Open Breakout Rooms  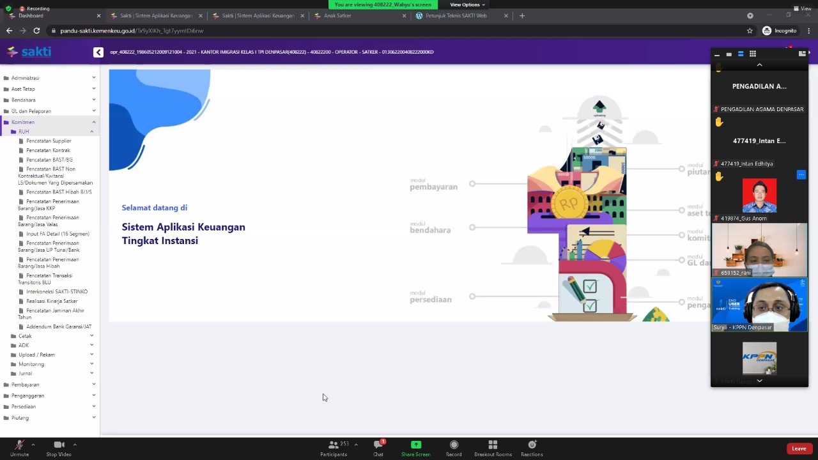493,445
